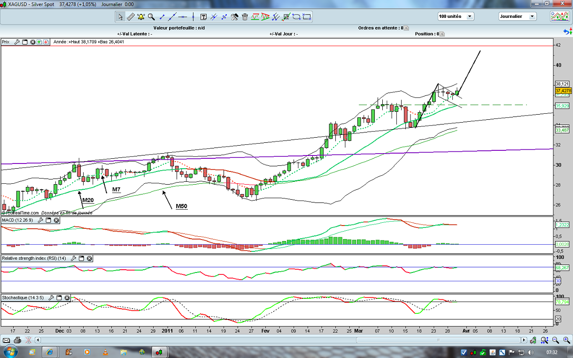The height and width of the screenshot is (358, 573).
Task: Click the trash can delete-objects icon
Action: 245,17
